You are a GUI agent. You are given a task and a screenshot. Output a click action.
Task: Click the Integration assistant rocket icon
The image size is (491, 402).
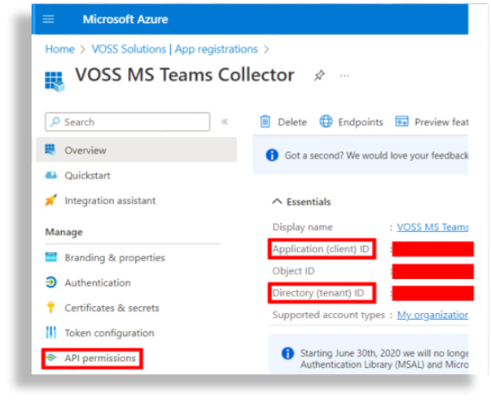tap(51, 200)
